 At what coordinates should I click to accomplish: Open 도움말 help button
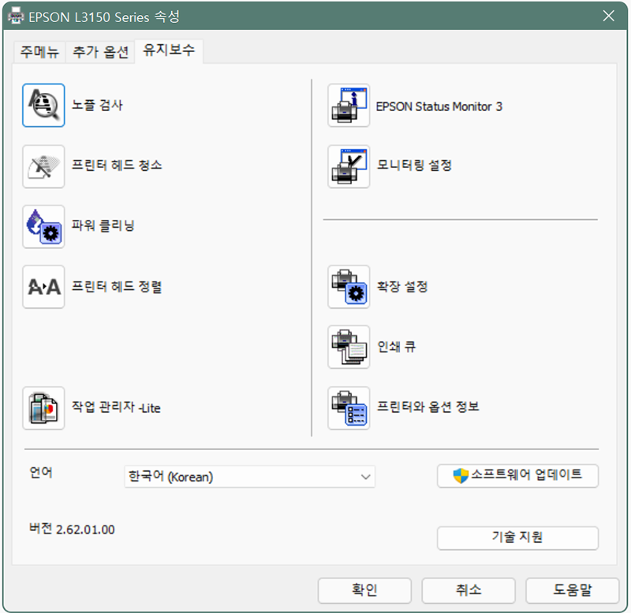click(573, 590)
